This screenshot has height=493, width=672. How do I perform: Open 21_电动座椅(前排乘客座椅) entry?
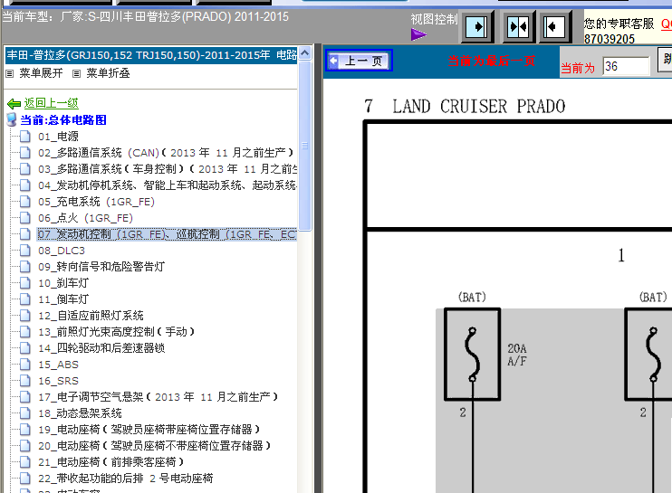coord(111,461)
